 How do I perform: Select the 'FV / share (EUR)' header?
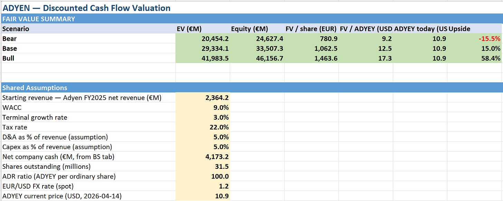[312, 29]
